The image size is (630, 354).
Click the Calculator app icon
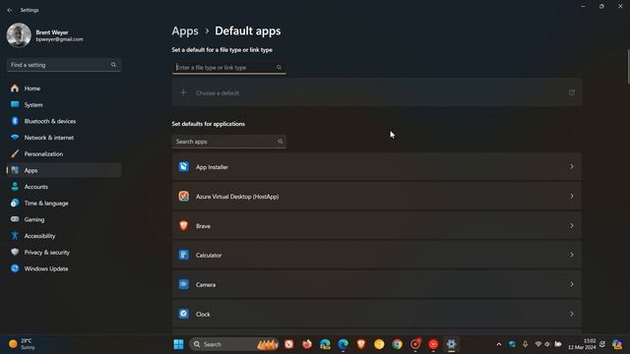pos(184,255)
